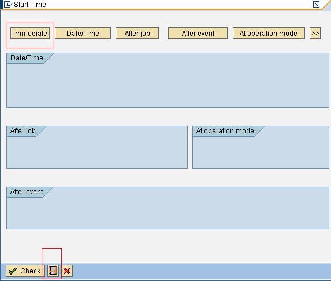Show more start options with the >> button
The image size is (331, 281).
pyautogui.click(x=315, y=33)
